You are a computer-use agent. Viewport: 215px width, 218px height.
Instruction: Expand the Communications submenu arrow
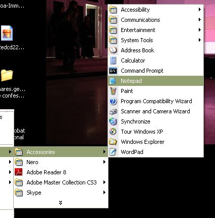tap(200, 20)
